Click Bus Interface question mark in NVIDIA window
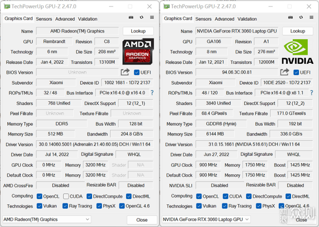The width and height of the screenshot is (319, 227). (311, 93)
